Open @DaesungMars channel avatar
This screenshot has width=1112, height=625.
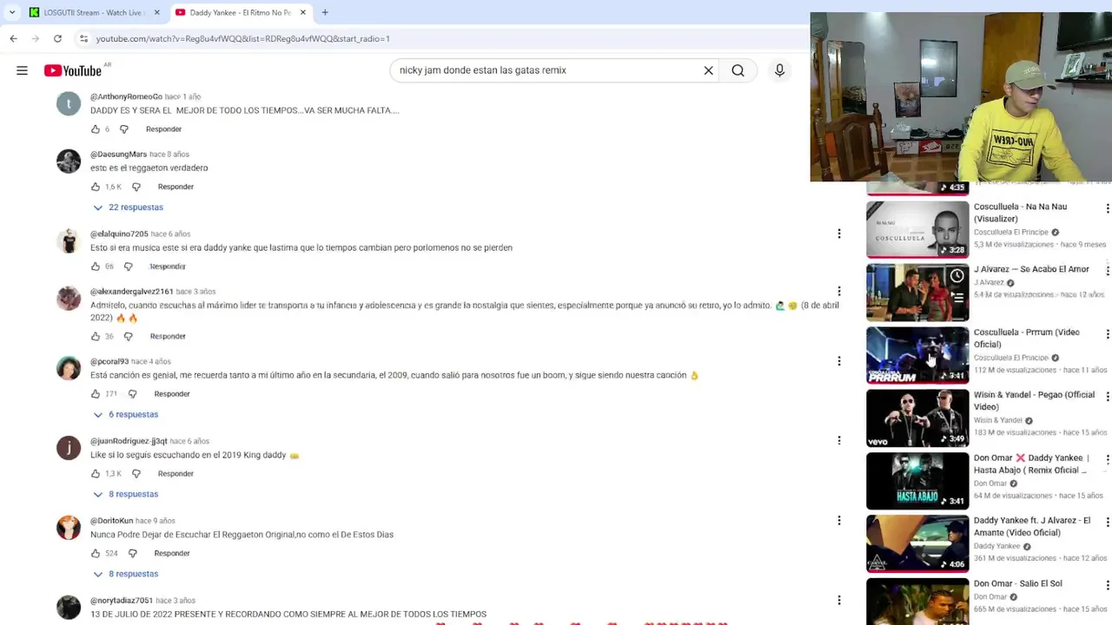(x=69, y=161)
